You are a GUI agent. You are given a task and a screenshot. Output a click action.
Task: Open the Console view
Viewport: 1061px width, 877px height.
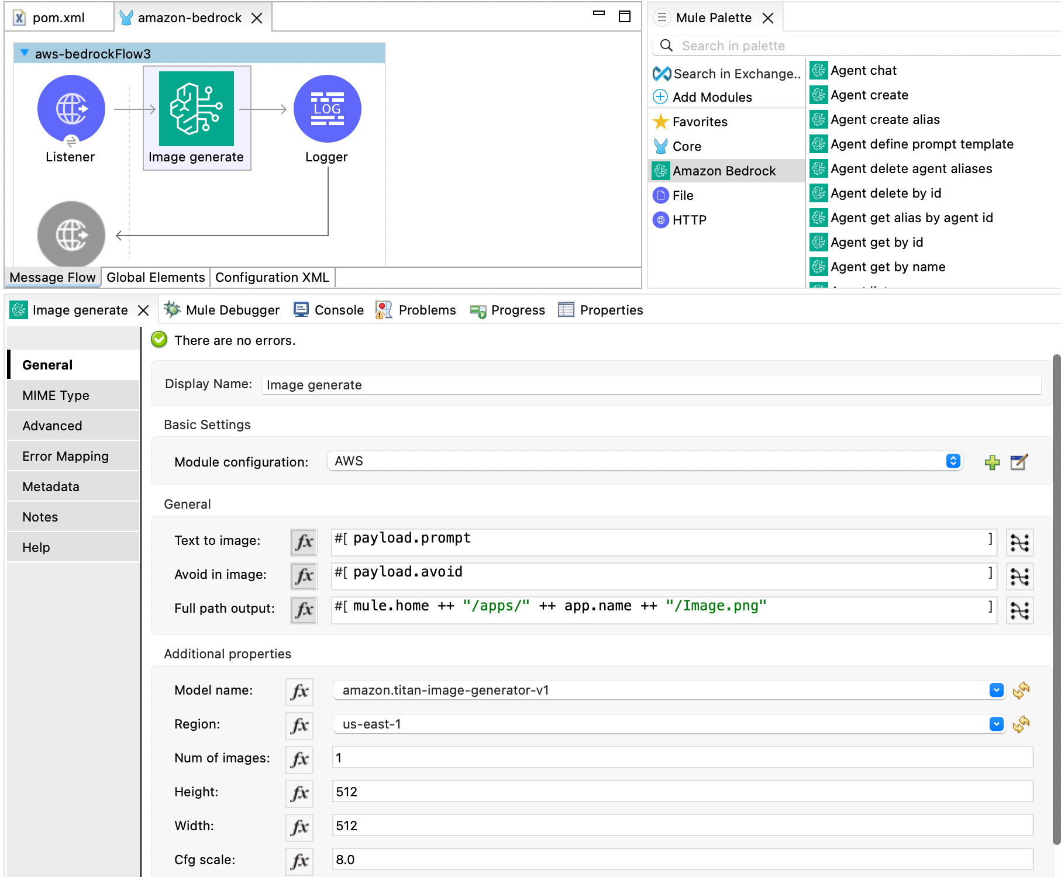329,310
